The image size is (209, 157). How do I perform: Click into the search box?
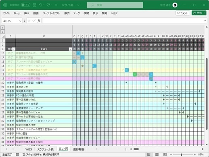(x=115, y=5)
